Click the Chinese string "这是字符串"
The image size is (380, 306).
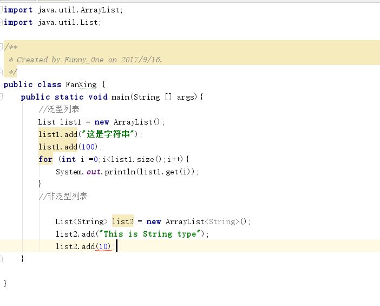point(108,134)
